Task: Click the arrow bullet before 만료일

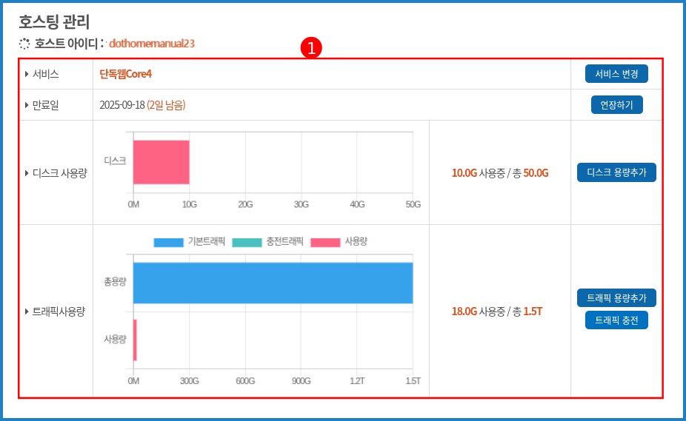Action: pyautogui.click(x=27, y=105)
